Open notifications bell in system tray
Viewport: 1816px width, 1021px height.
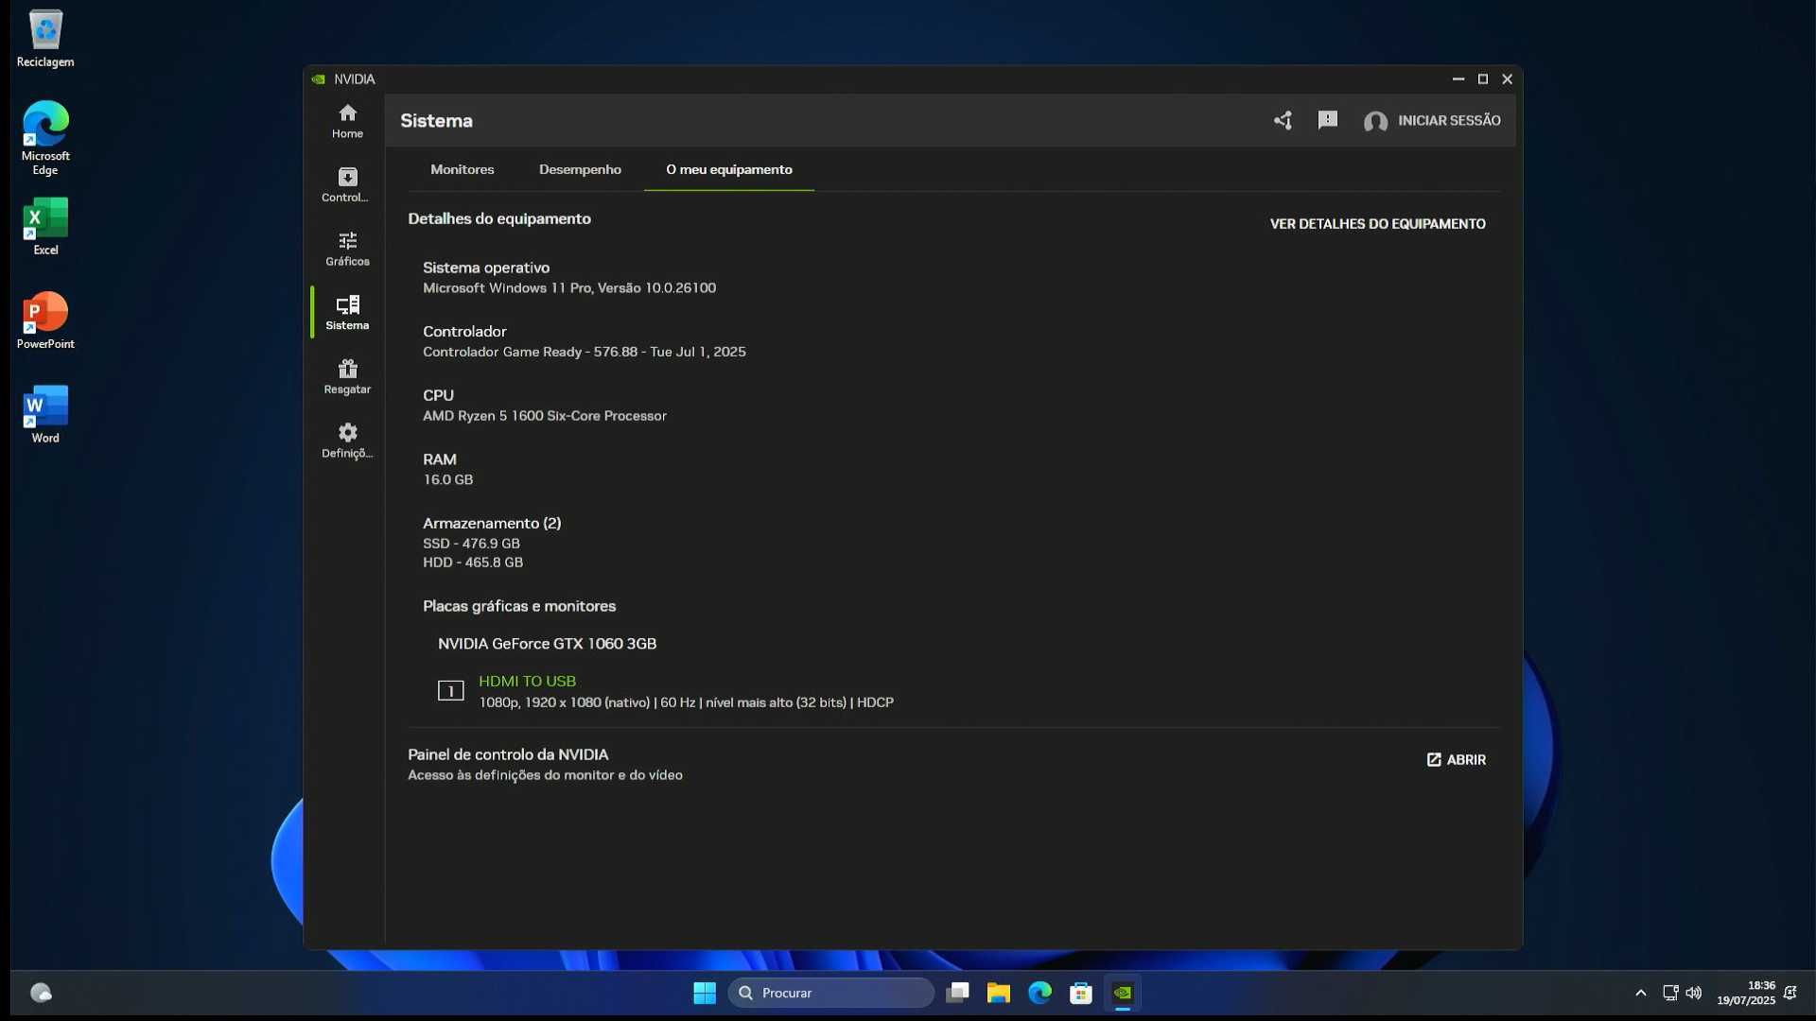(x=1790, y=993)
